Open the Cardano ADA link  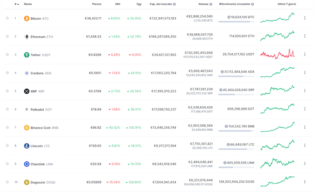41,73
